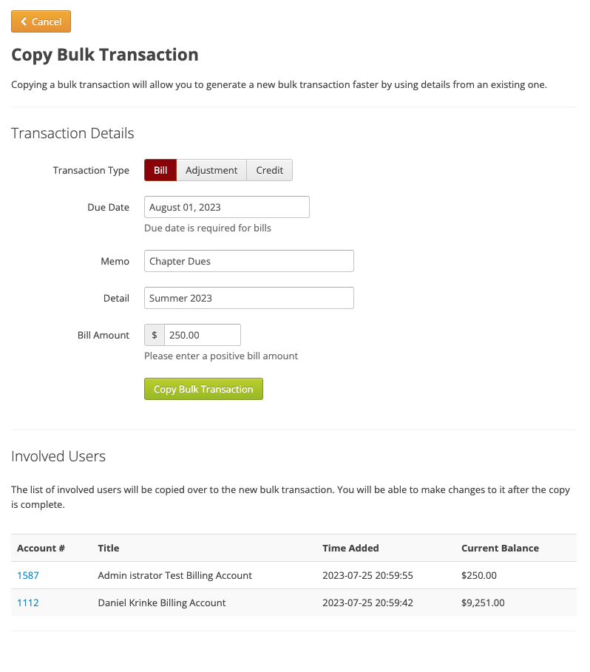
Task: Focus the Detail field with Summer 2023
Action: coord(248,298)
